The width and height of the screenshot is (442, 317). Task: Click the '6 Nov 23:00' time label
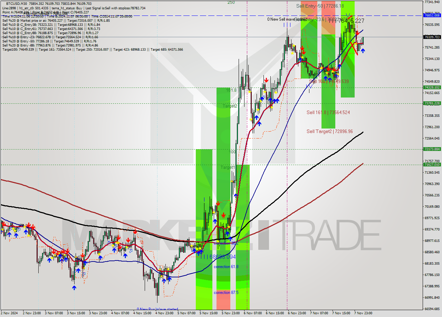(297, 313)
